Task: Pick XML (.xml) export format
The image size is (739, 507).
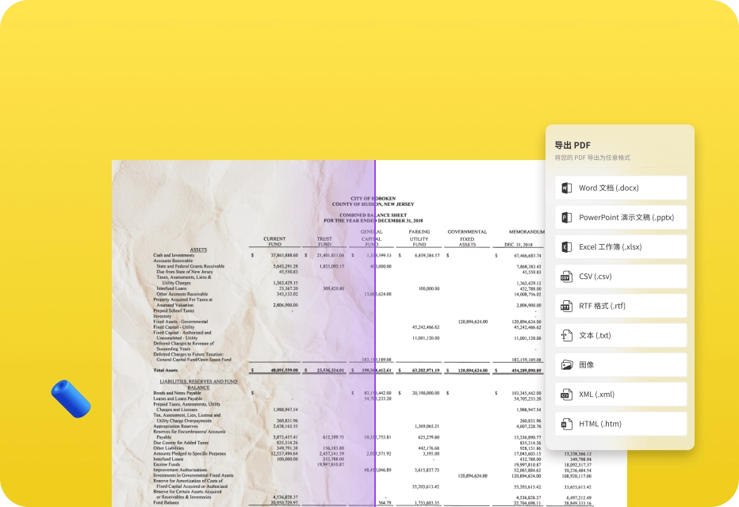Action: tap(621, 395)
